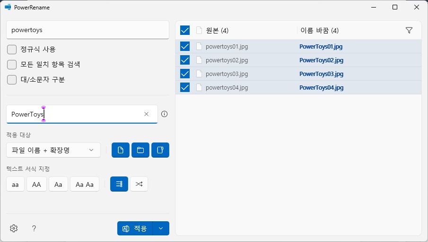Image resolution: width=428 pixels, height=242 pixels.
Task: Show replace field info tooltip
Action: click(164, 114)
